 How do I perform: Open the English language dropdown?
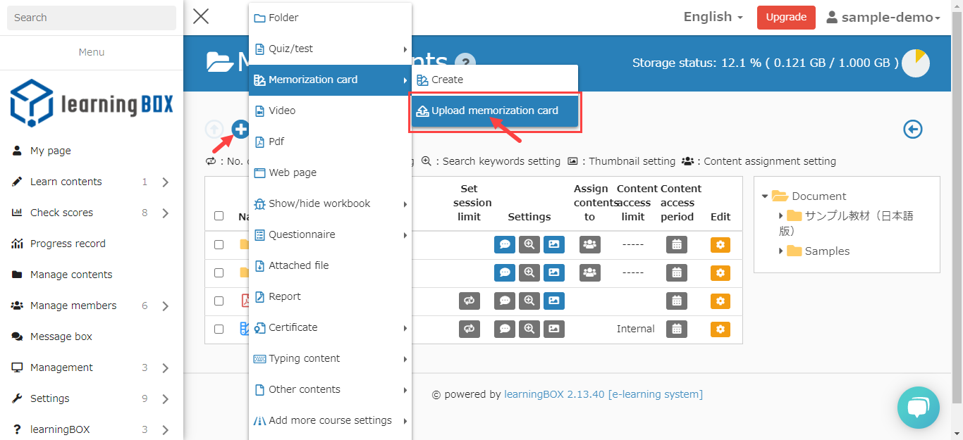[x=713, y=18]
